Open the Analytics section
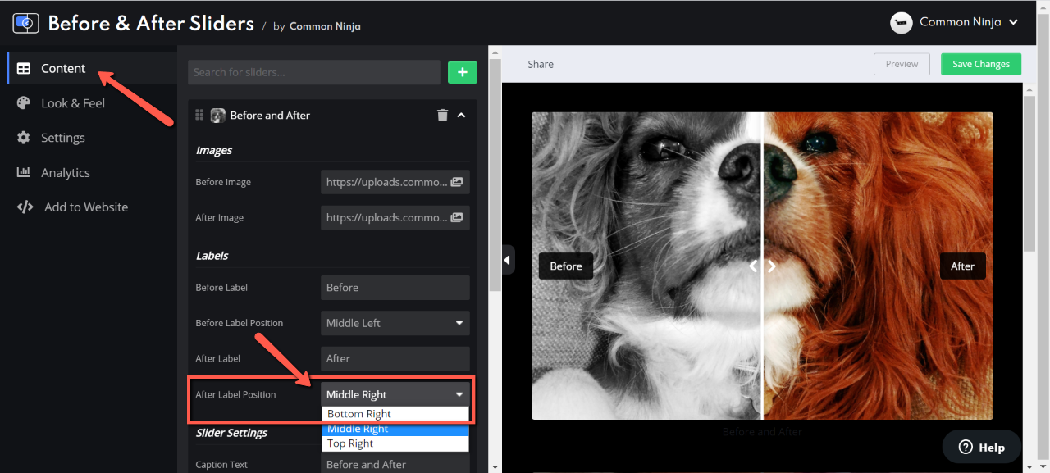 [65, 173]
